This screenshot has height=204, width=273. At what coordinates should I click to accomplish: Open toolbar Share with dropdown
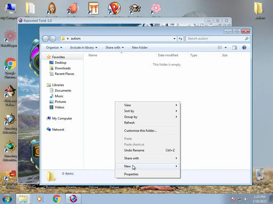coord(115,48)
